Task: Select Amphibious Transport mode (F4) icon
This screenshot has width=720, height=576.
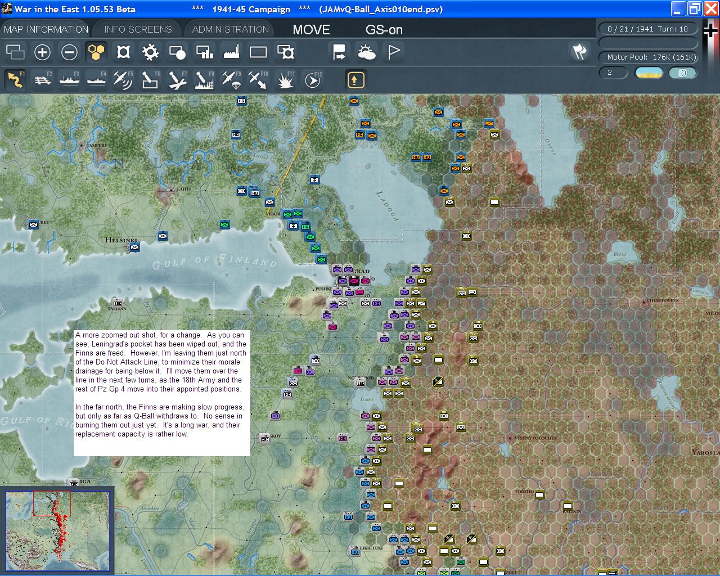Action: coord(96,80)
